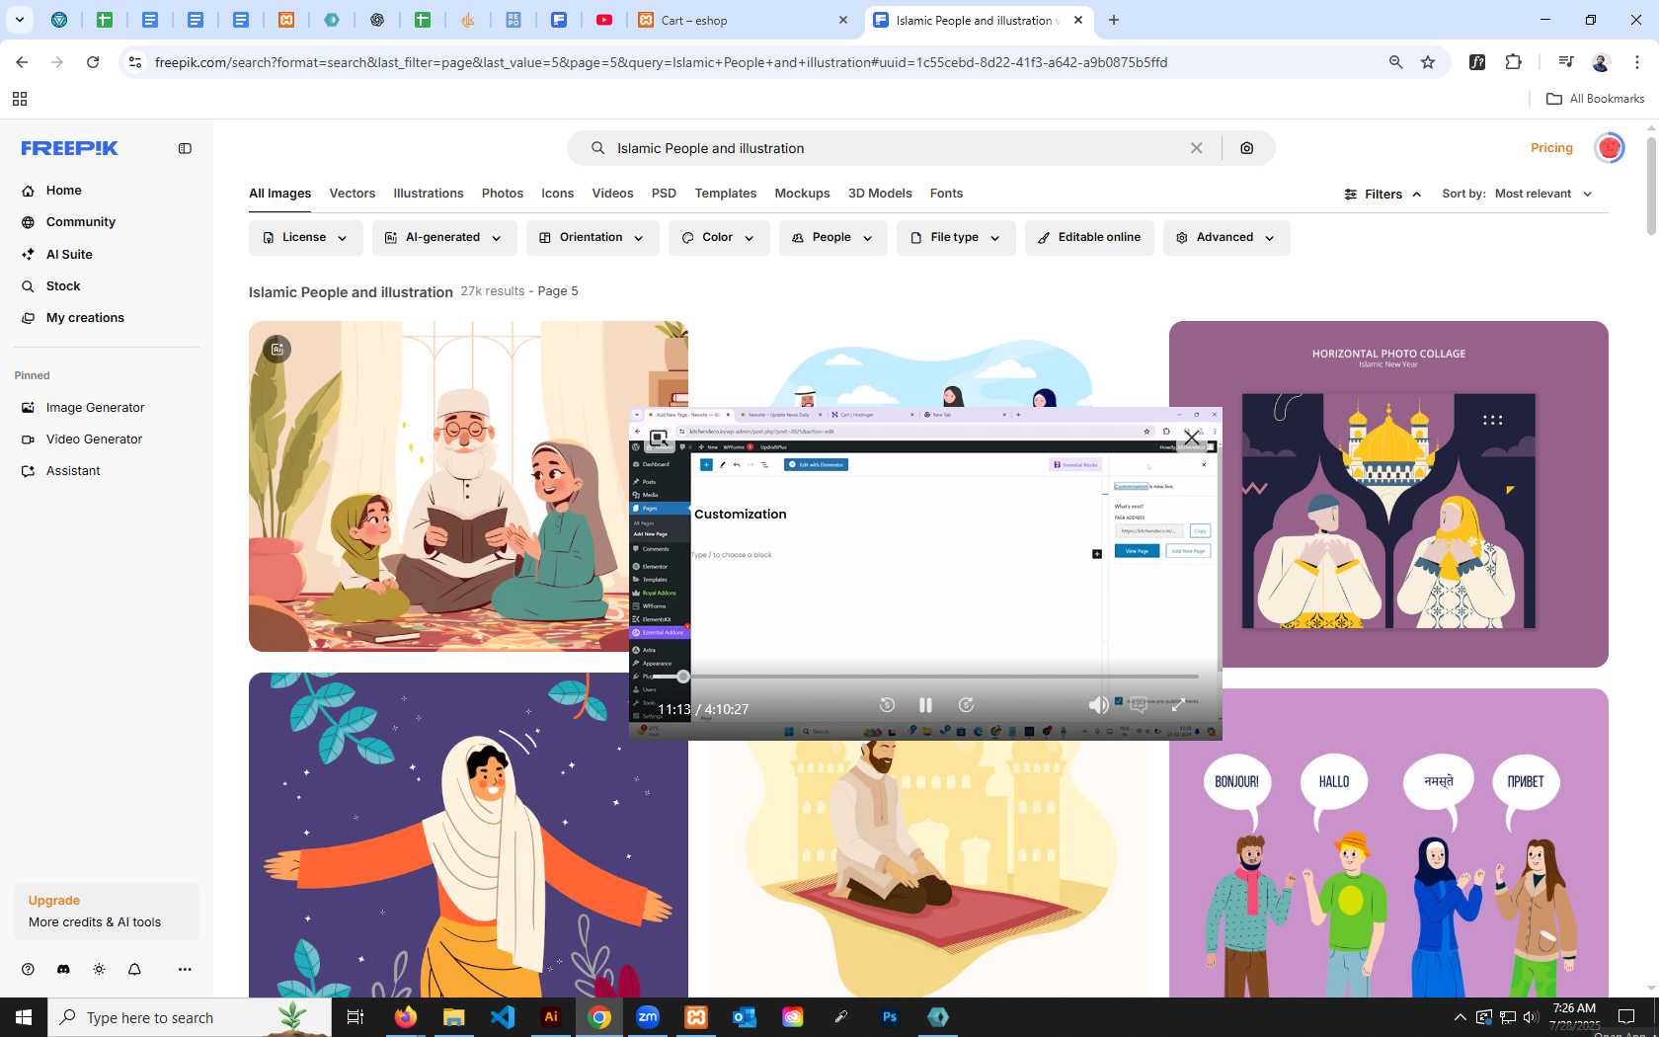The height and width of the screenshot is (1037, 1659).
Task: Expand the Color filter dropdown
Action: 718,238
